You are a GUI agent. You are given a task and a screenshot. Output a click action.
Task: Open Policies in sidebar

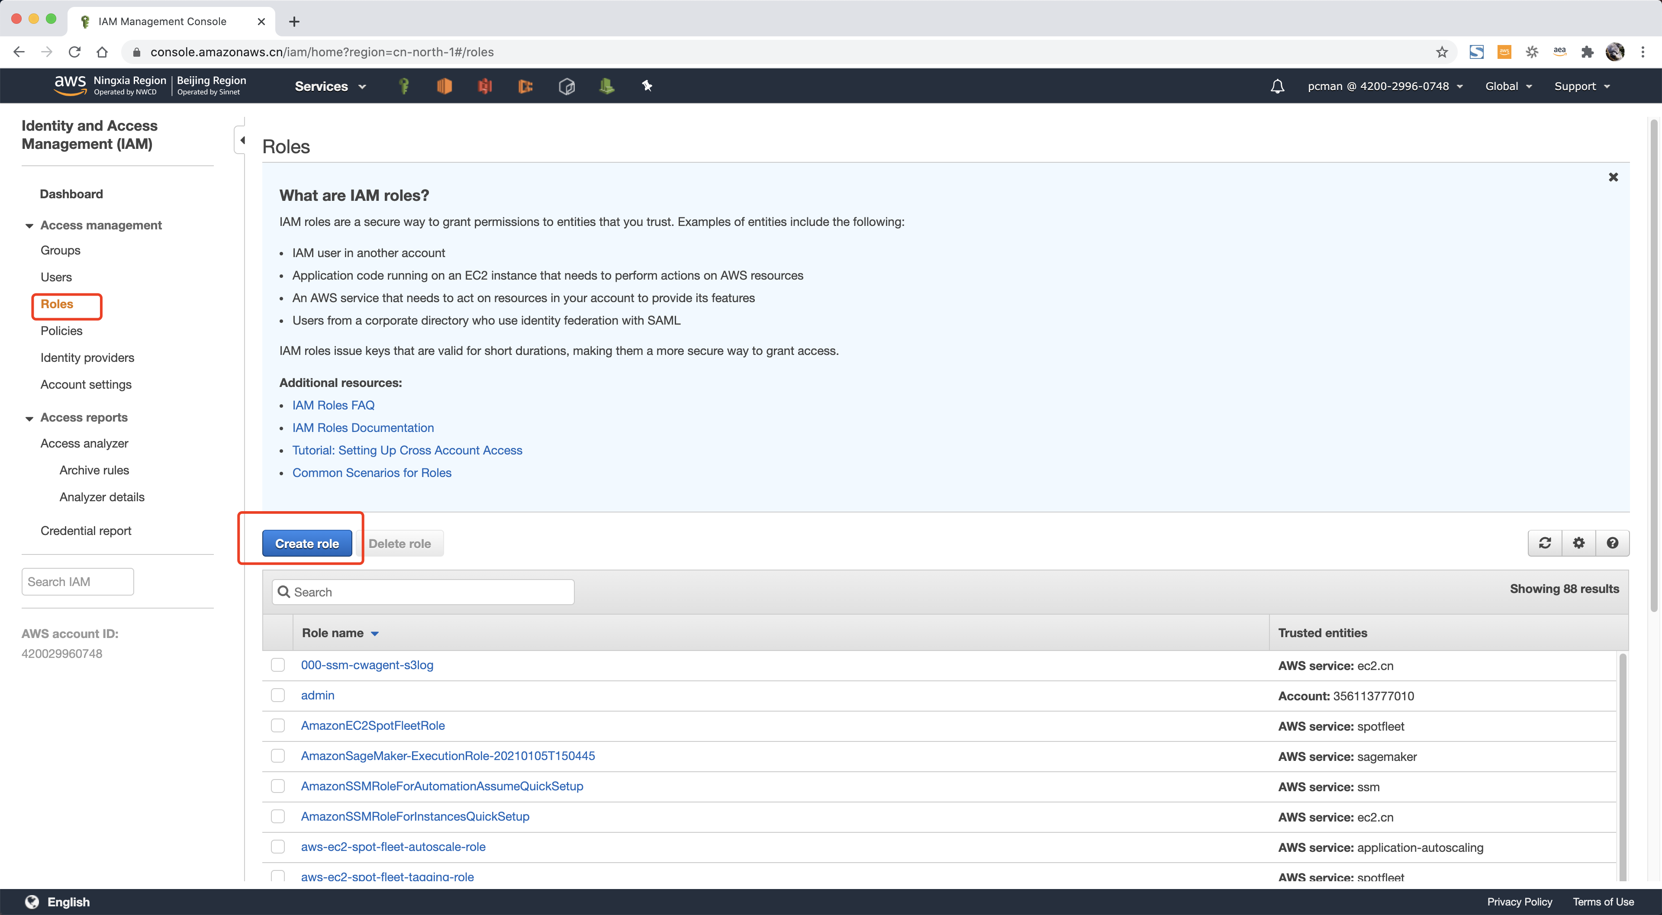[x=61, y=331]
